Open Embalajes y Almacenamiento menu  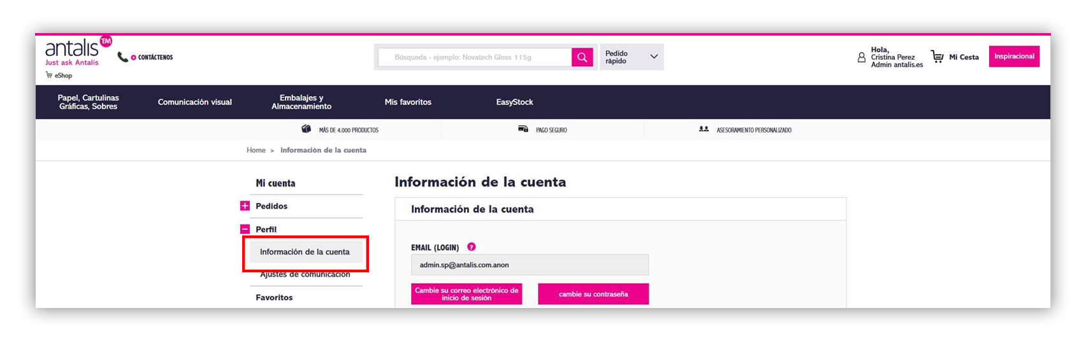301,102
